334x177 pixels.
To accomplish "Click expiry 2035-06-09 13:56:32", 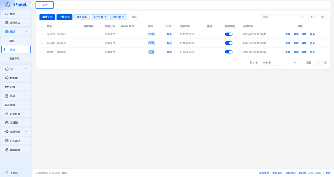I will [255, 52].
